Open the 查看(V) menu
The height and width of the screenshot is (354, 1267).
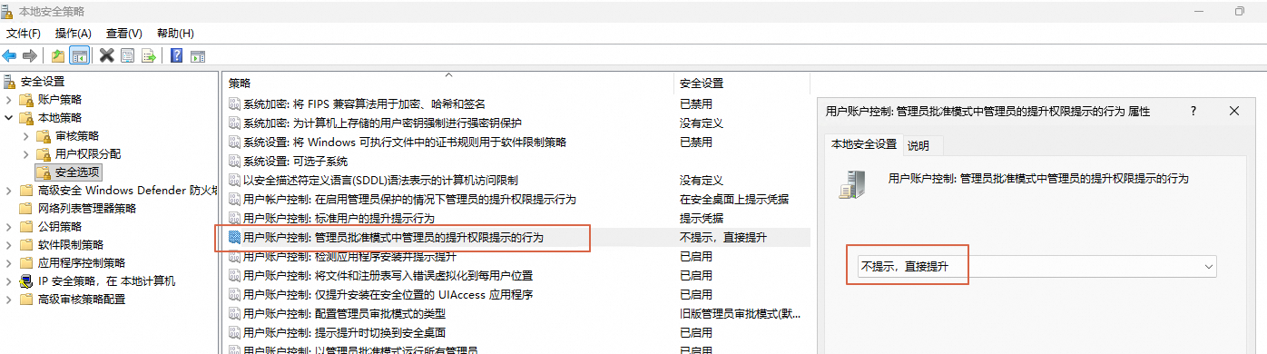[x=124, y=33]
